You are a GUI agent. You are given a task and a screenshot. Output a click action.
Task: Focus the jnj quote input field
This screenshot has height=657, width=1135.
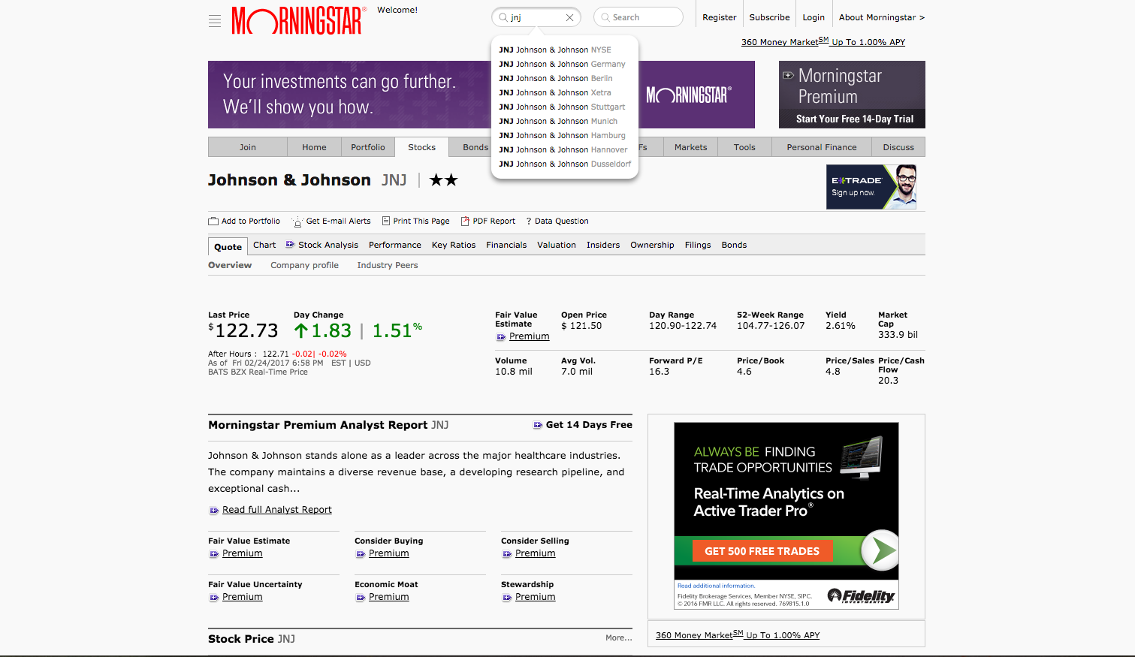click(x=536, y=17)
